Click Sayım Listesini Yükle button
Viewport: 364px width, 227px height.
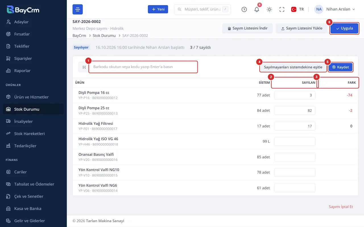click(x=301, y=28)
